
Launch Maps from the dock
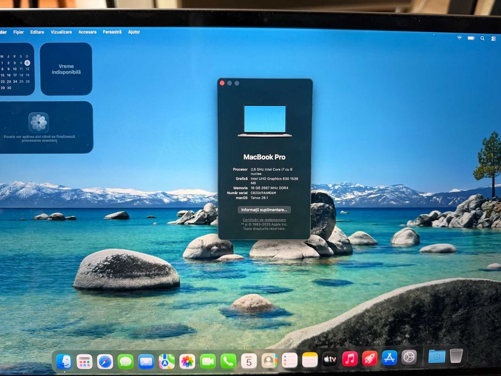pos(166,361)
